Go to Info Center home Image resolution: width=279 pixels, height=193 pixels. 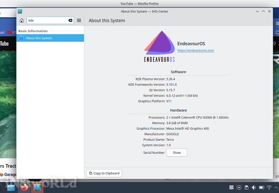coord(22,20)
